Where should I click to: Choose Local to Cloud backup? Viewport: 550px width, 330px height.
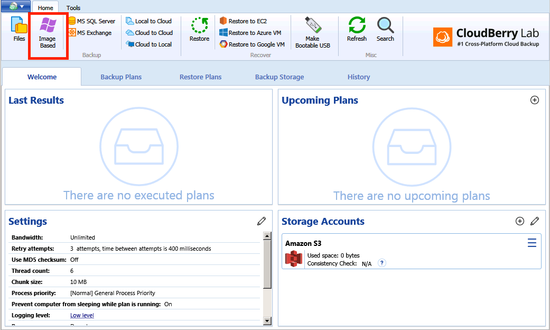148,21
